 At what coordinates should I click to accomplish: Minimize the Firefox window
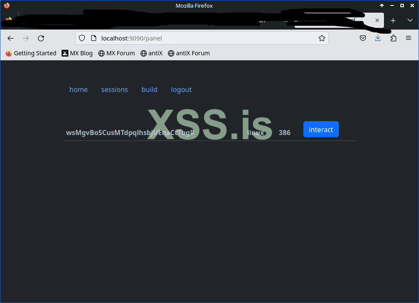point(392,5)
